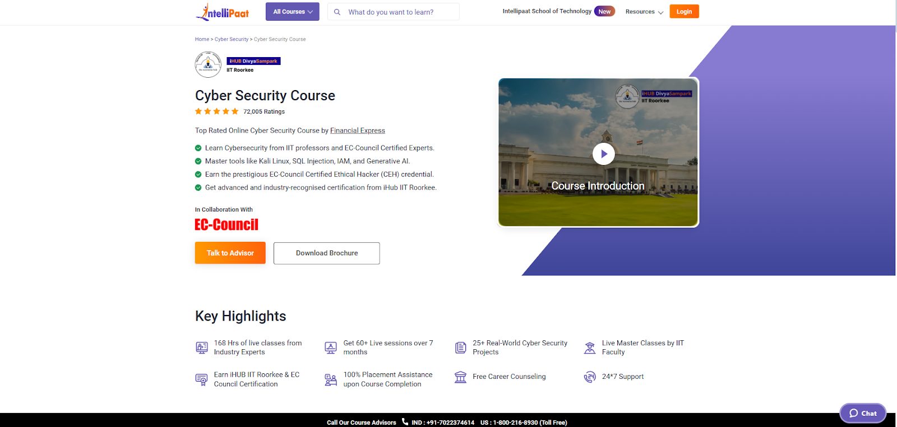
Task: Click the 24*7 Support icon
Action: [590, 377]
